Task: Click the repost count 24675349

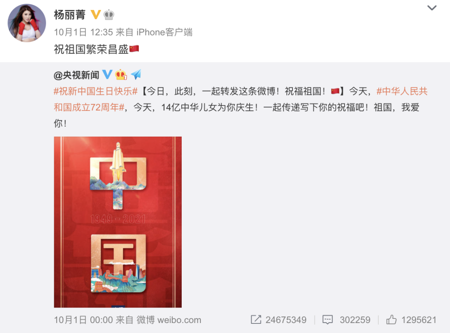Action: (286, 320)
